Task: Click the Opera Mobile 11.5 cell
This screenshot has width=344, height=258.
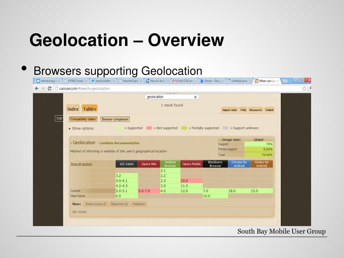Action: [191, 186]
